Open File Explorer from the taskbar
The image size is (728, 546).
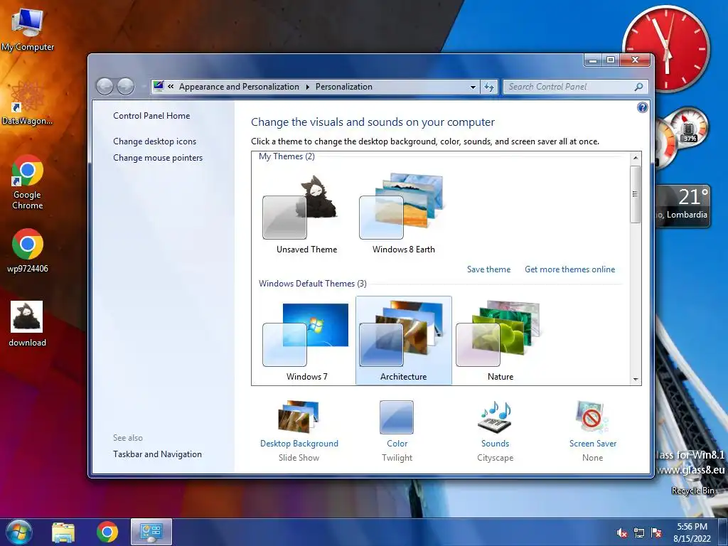(63, 532)
